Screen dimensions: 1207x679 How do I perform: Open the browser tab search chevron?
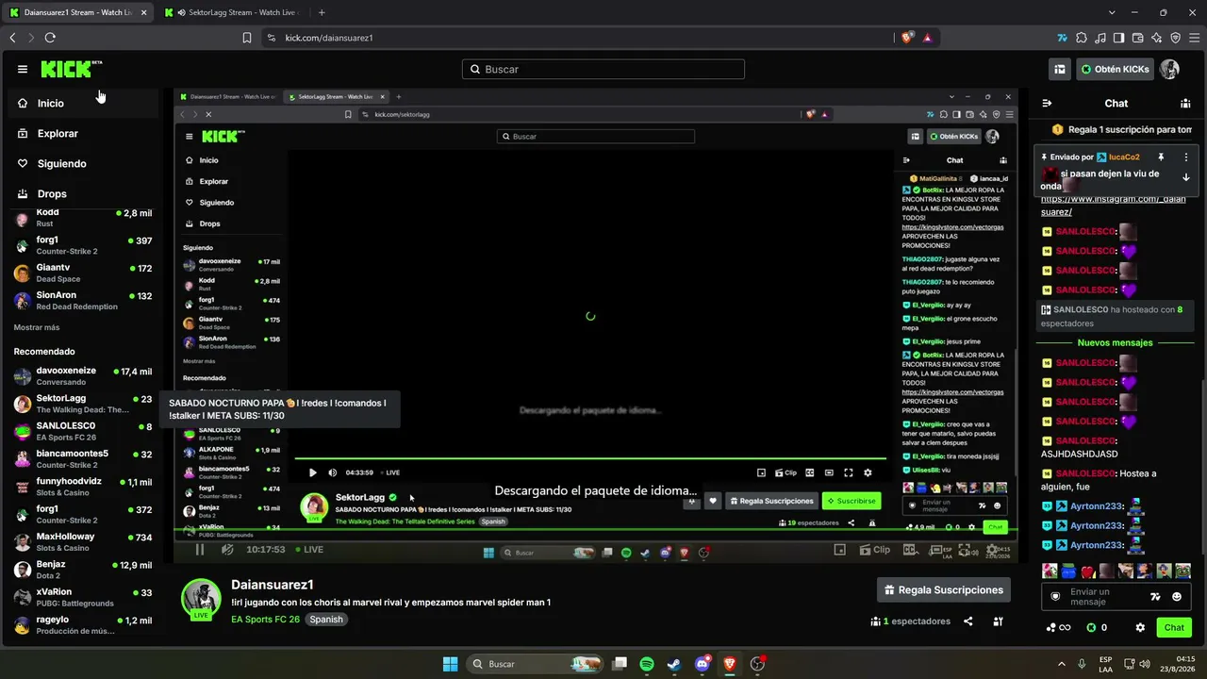click(1113, 12)
